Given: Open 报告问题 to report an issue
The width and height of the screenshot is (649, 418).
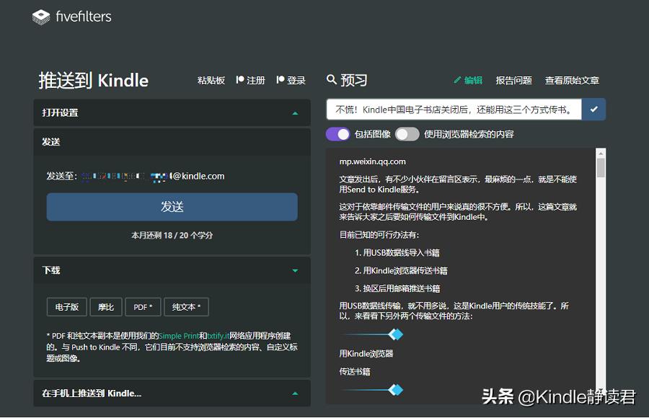Looking at the screenshot, I should coord(513,80).
